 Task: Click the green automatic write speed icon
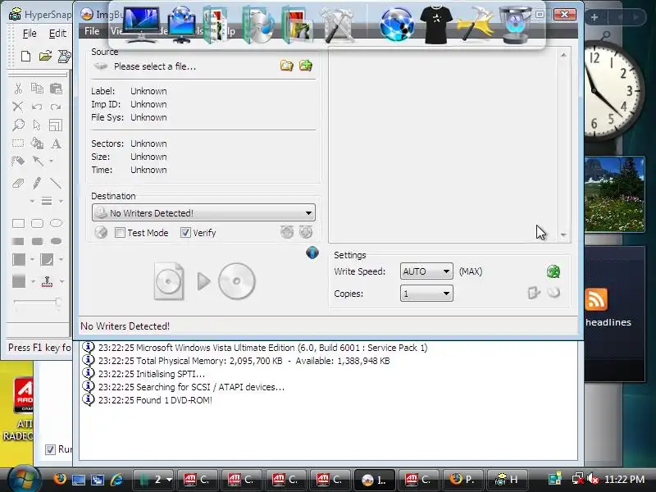click(553, 271)
